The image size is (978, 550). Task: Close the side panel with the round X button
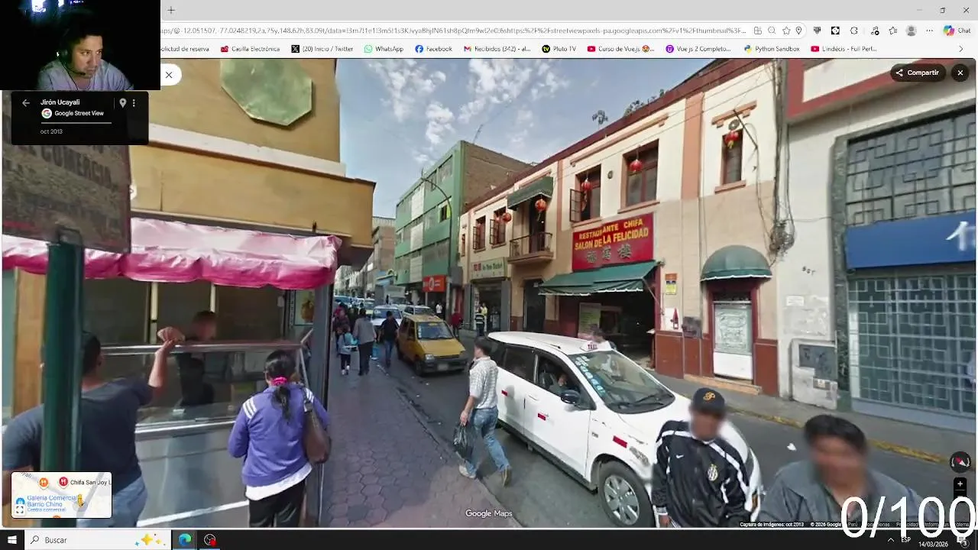click(x=169, y=74)
